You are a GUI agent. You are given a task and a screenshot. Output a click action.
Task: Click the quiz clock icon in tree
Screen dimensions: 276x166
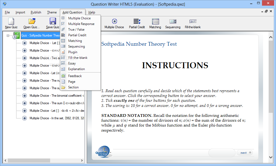point(16,35)
